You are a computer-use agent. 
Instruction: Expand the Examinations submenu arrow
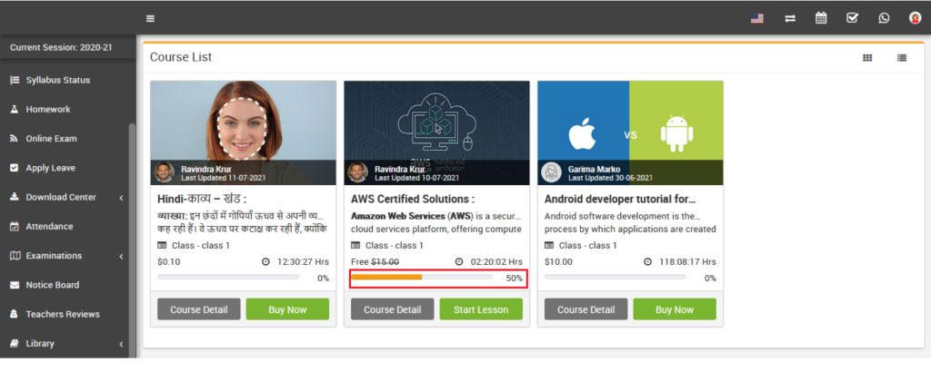(121, 256)
